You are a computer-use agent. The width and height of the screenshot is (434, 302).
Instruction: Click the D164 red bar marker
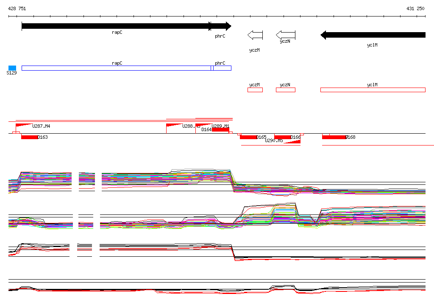[220, 129]
